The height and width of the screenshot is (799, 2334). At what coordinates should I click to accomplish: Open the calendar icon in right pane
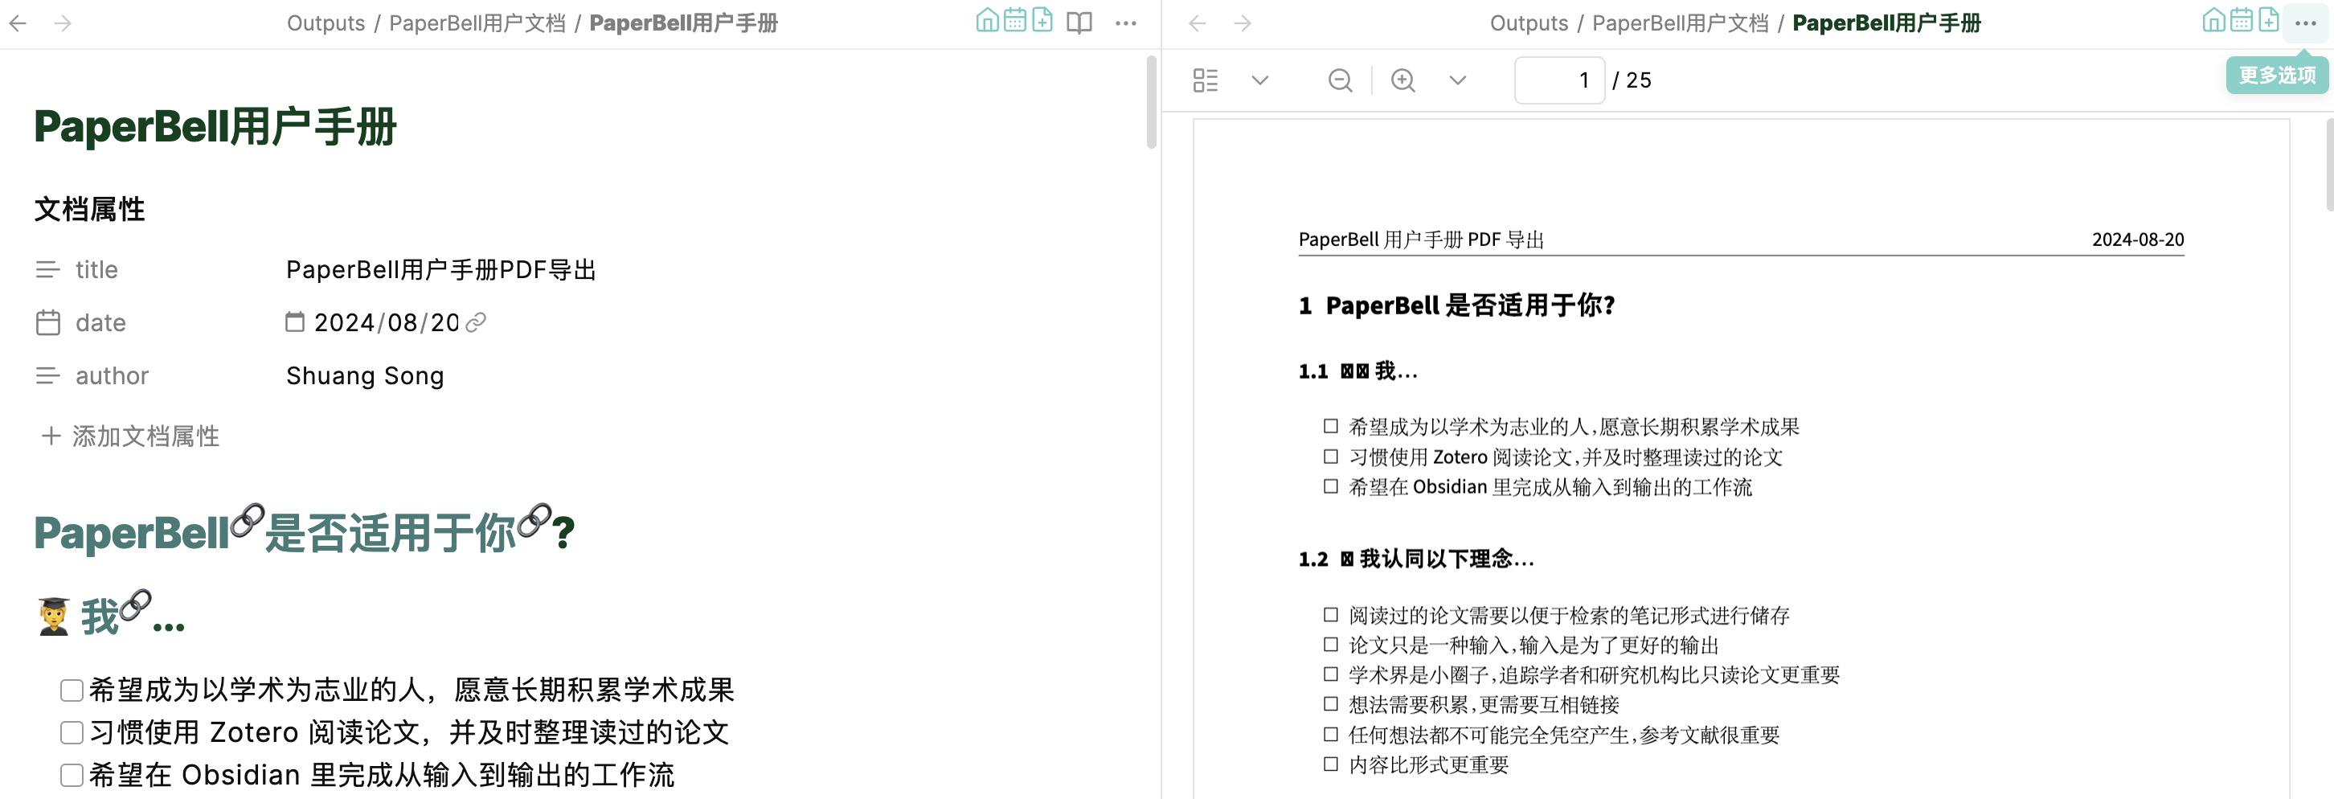click(2241, 20)
